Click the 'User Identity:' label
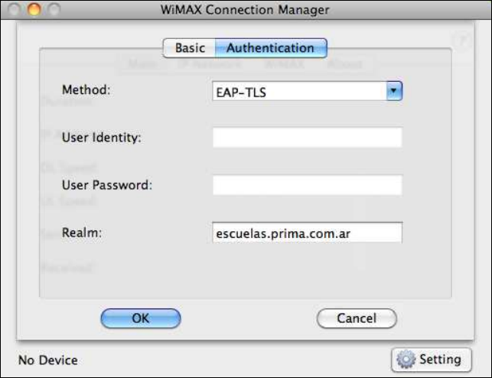Screen dimensions: 492x378 point(102,138)
